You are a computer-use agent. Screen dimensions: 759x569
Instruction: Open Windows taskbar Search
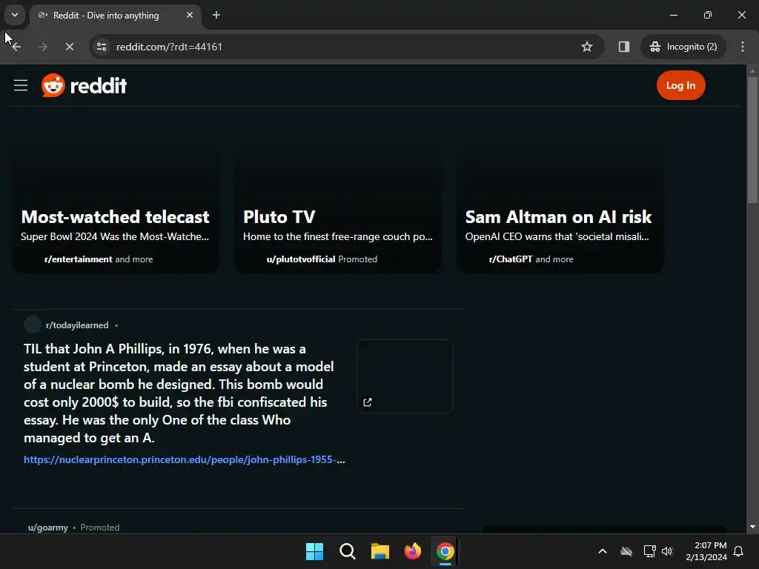[x=347, y=551]
